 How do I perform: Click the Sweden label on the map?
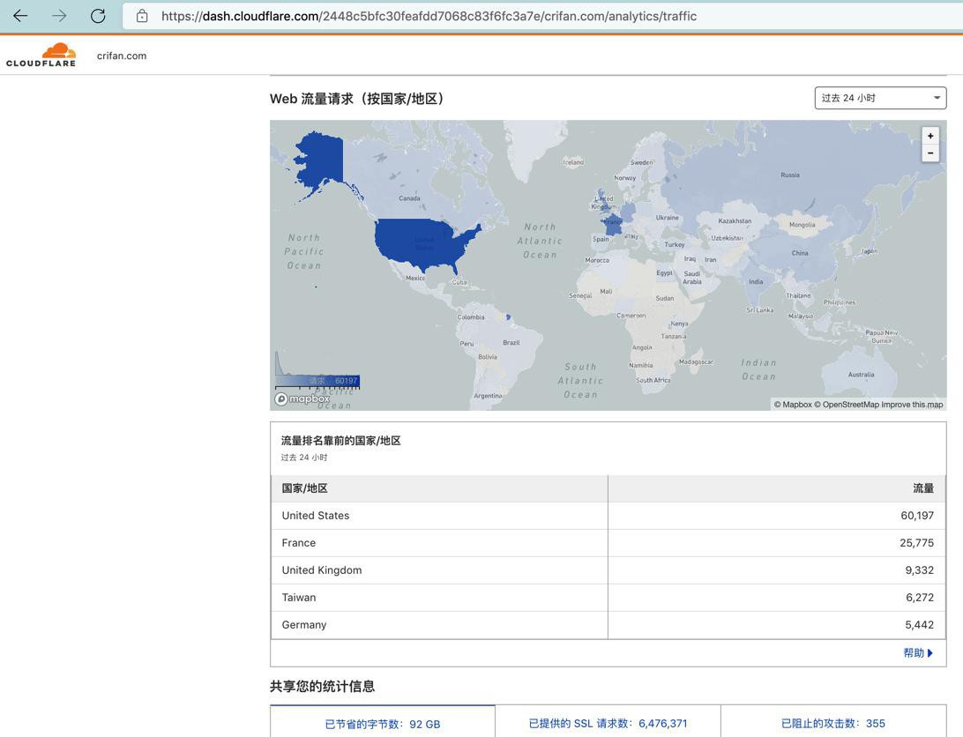[642, 163]
